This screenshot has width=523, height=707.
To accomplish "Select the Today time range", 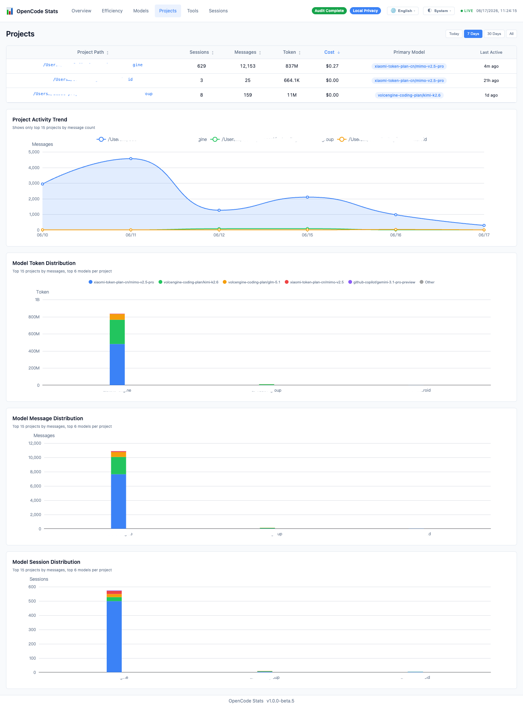I will pos(454,34).
